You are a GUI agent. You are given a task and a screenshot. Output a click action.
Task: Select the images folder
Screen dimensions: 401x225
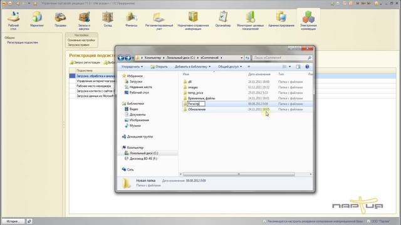[x=193, y=87]
